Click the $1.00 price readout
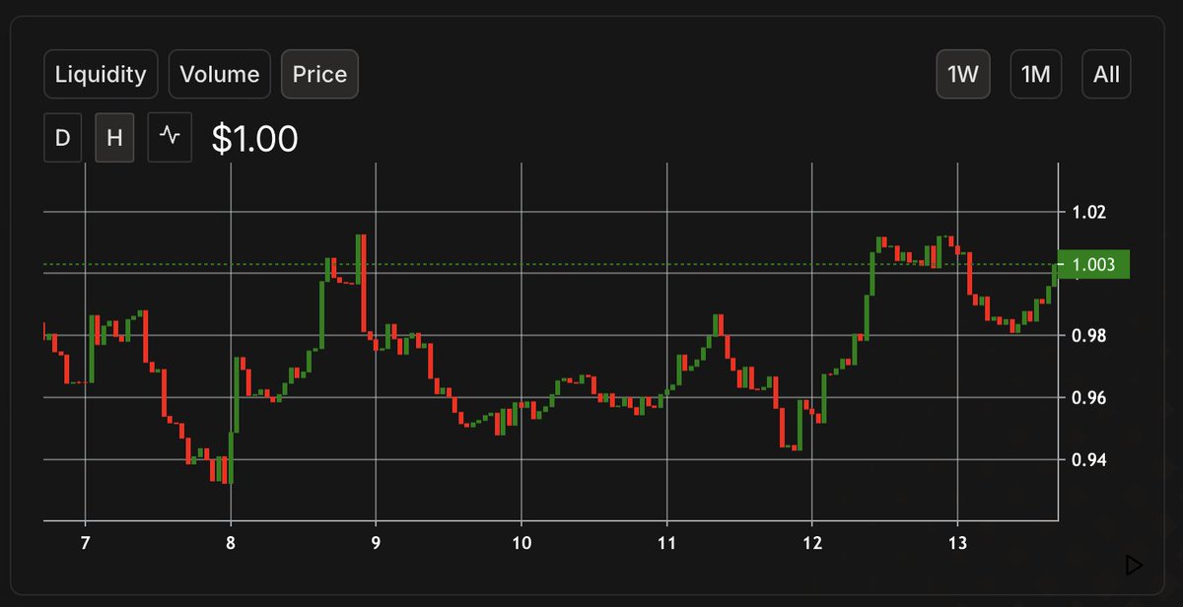This screenshot has height=607, width=1183. [x=254, y=139]
